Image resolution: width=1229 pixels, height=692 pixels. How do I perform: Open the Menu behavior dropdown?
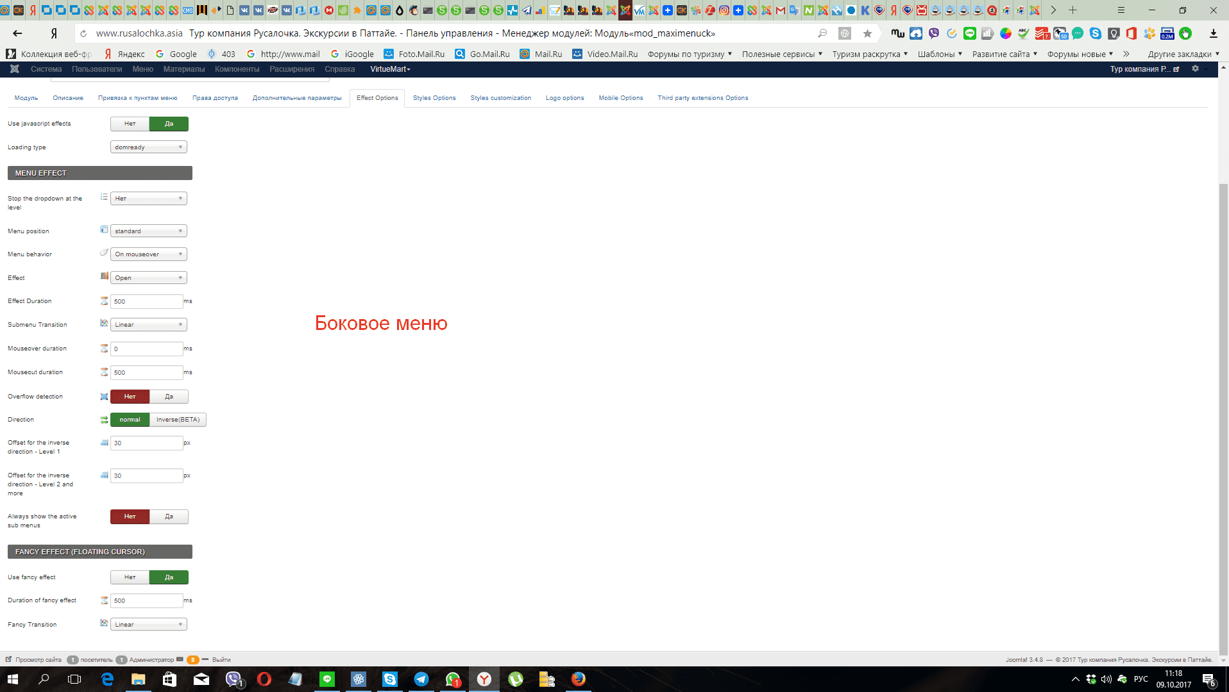pos(149,254)
